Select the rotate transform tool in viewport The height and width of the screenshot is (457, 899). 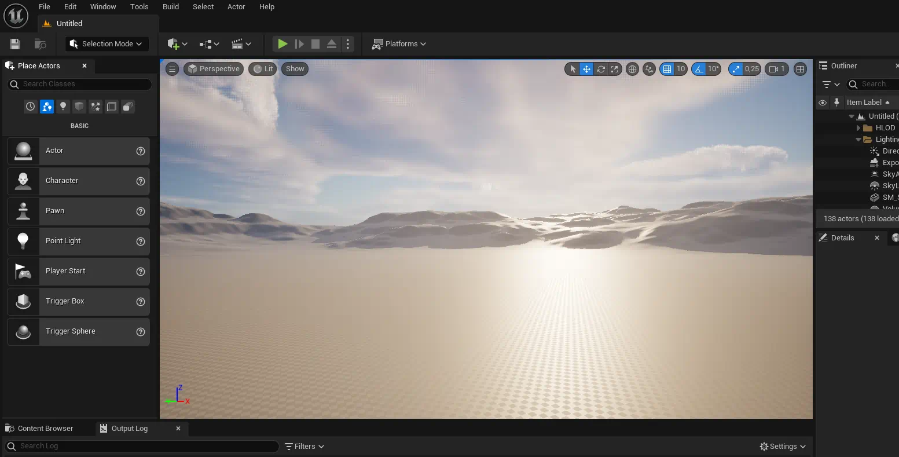pos(601,69)
